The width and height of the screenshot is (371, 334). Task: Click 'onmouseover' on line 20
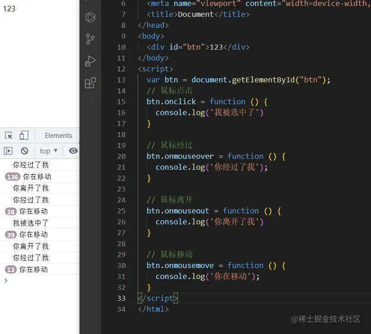tap(189, 157)
